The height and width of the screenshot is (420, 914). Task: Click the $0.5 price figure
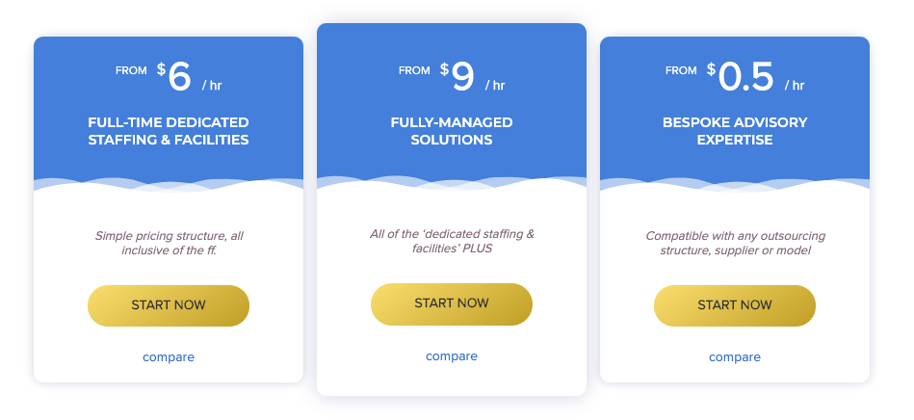click(741, 77)
